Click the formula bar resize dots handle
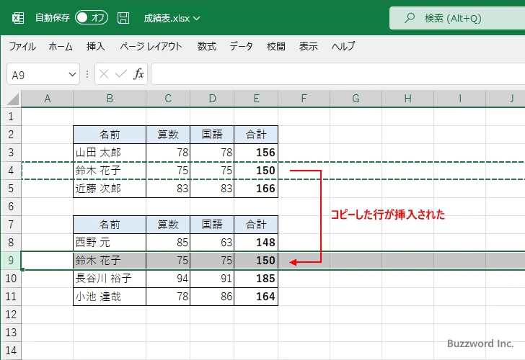 87,74
